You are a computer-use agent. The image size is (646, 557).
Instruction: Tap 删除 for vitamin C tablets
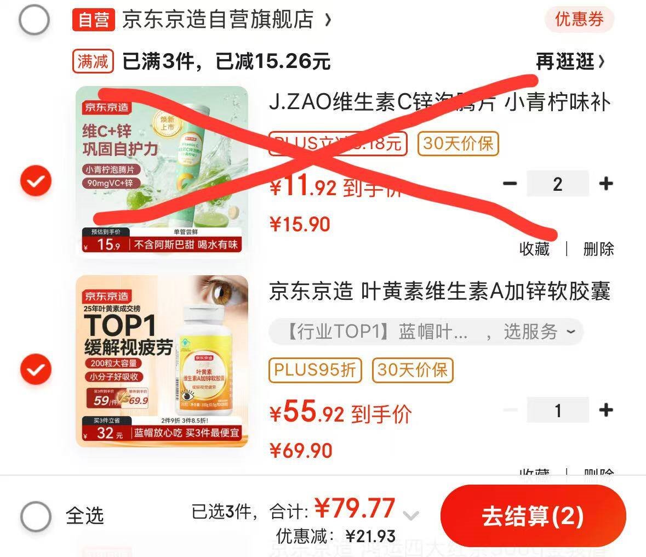point(599,249)
